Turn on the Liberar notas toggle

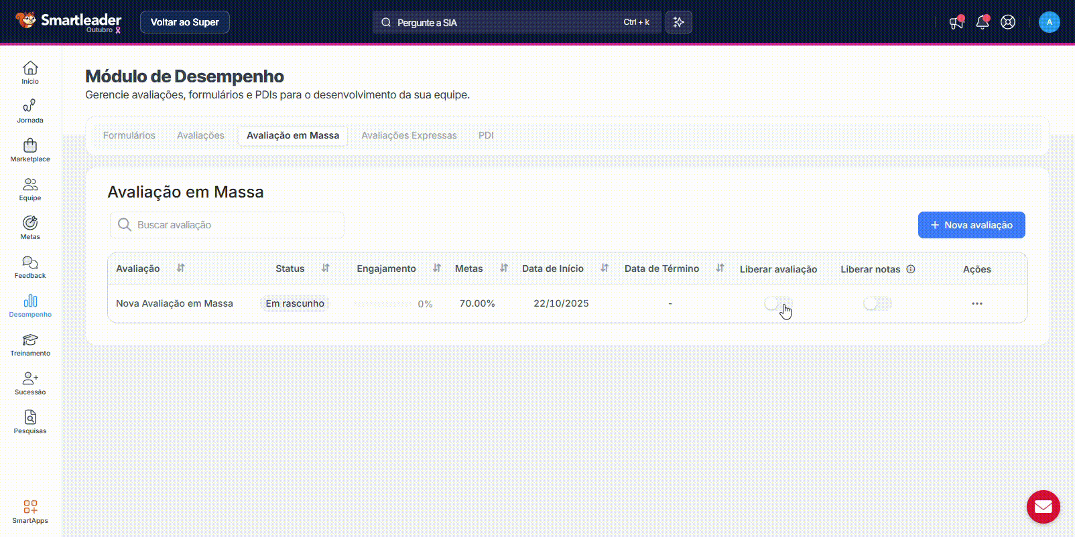[x=877, y=303]
